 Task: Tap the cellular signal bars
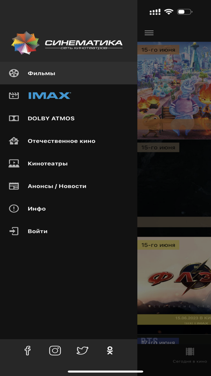[x=155, y=12]
